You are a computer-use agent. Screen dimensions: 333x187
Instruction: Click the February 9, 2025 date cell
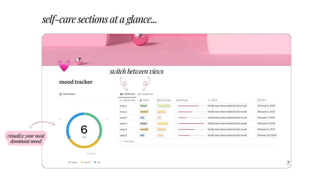tap(266, 129)
